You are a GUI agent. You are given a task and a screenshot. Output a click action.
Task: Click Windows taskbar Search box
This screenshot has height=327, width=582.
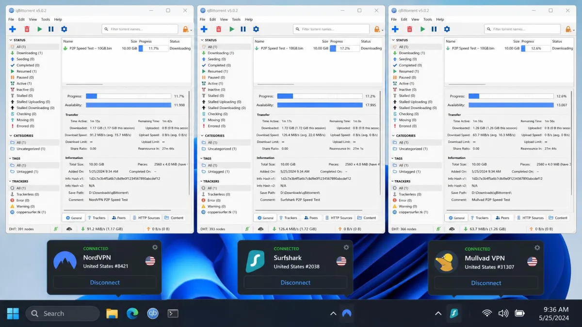(x=62, y=313)
